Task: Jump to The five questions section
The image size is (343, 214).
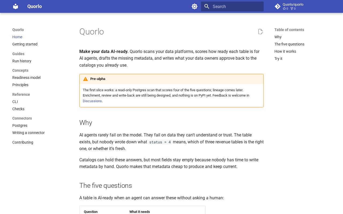Action: pos(289,44)
